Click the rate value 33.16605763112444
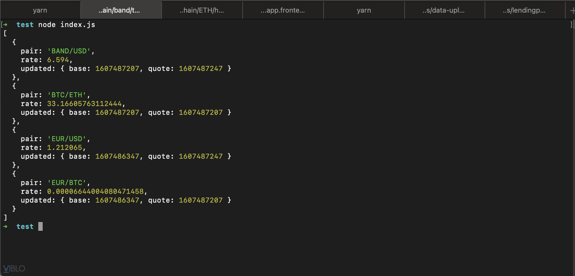This screenshot has width=575, height=276. click(84, 104)
